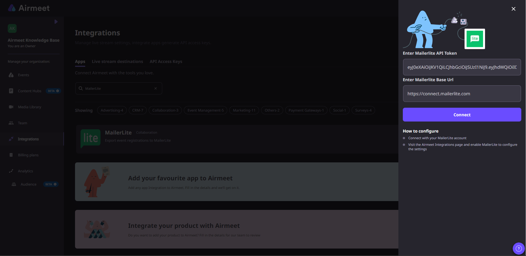The image size is (526, 256).
Task: Filter by Marketing-11 category
Action: coord(244,110)
